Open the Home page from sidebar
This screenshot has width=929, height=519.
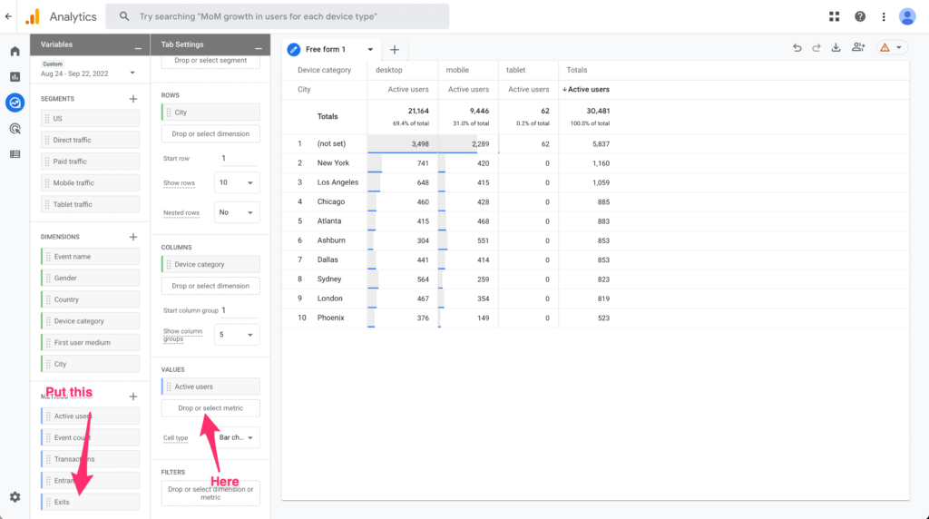click(15, 51)
